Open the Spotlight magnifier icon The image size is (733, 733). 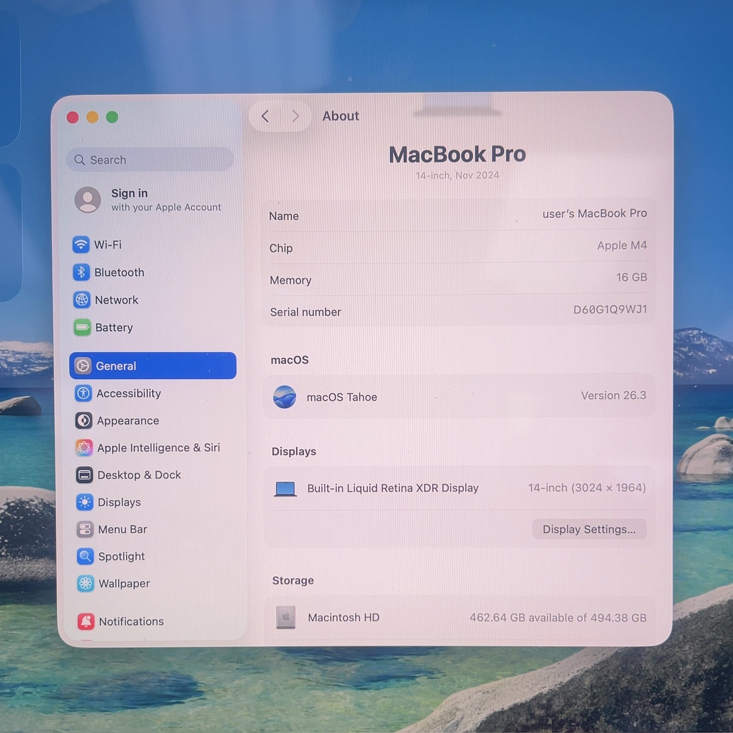[85, 556]
